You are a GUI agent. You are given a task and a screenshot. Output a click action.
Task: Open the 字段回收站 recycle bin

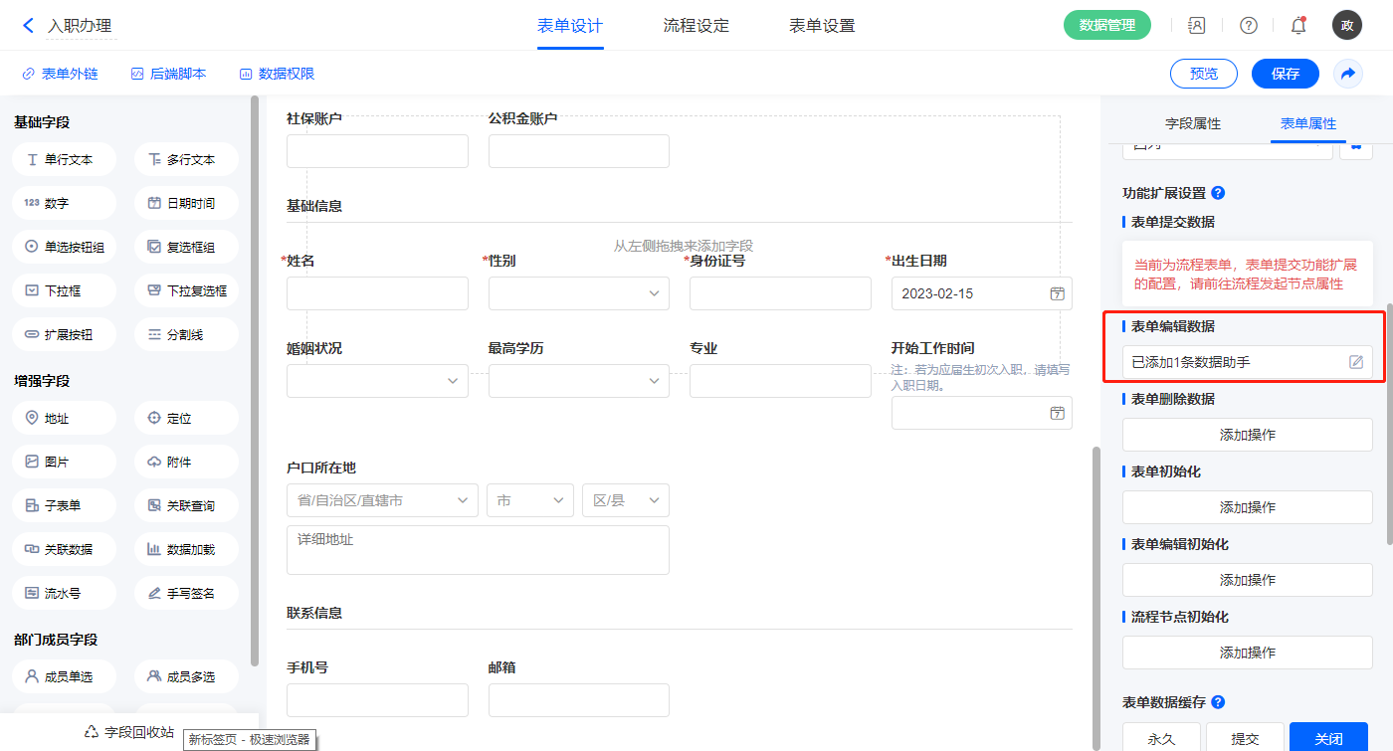point(130,732)
